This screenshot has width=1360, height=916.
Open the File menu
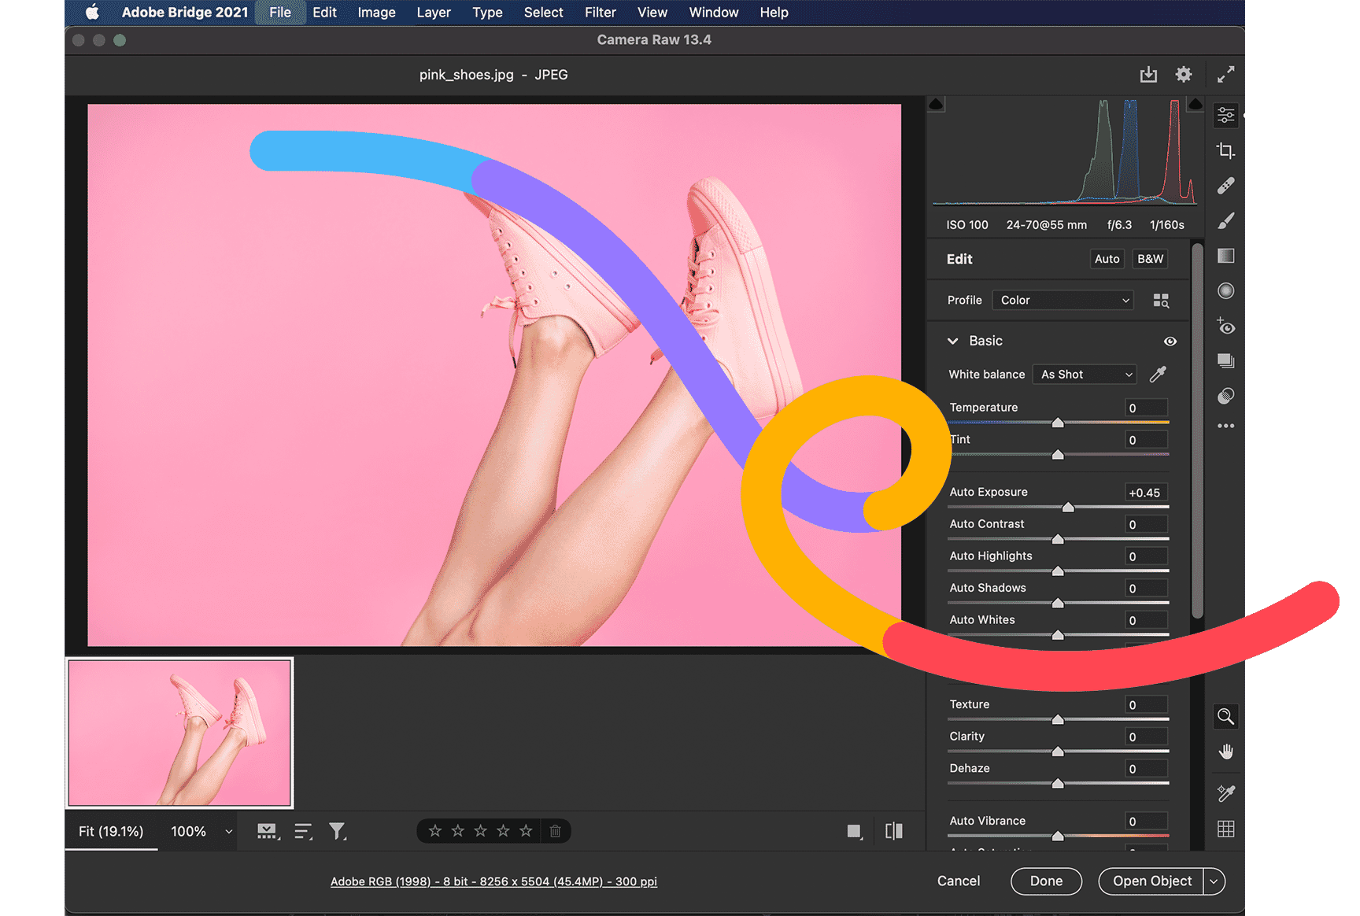(x=280, y=12)
